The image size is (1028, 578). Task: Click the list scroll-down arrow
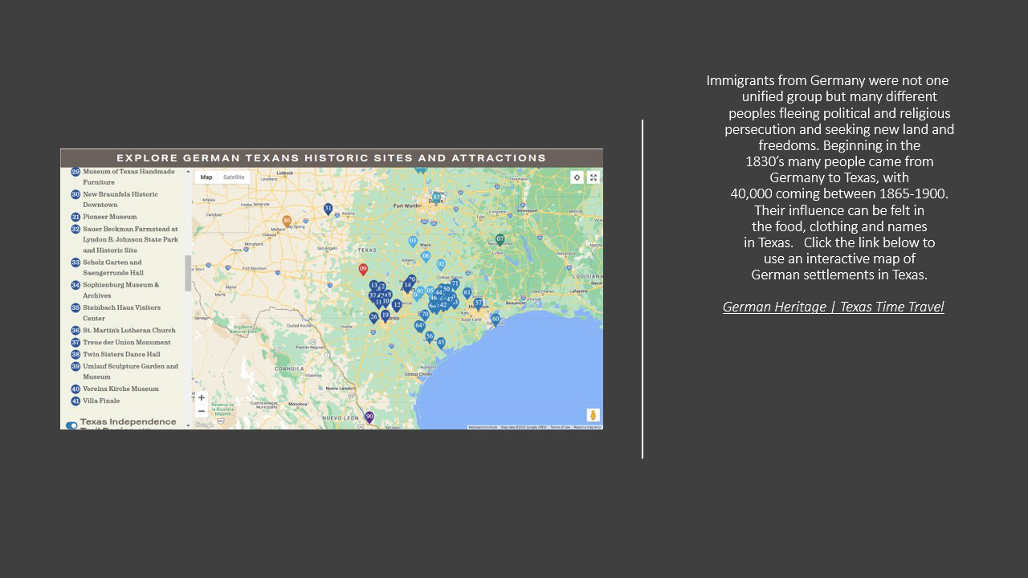[x=189, y=425]
